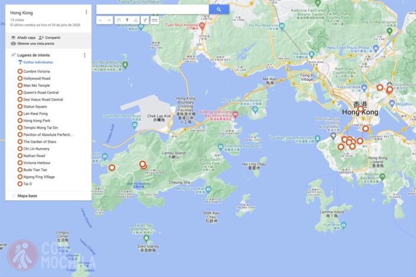Select the Add directions tool
The image size is (416, 277).
coord(145,20)
